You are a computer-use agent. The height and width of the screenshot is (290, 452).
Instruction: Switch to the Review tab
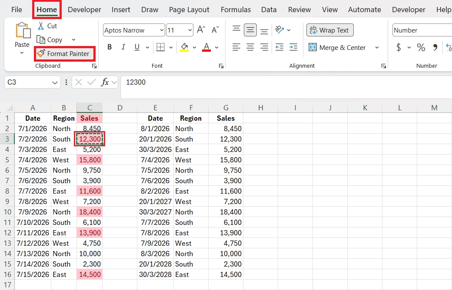click(x=299, y=10)
